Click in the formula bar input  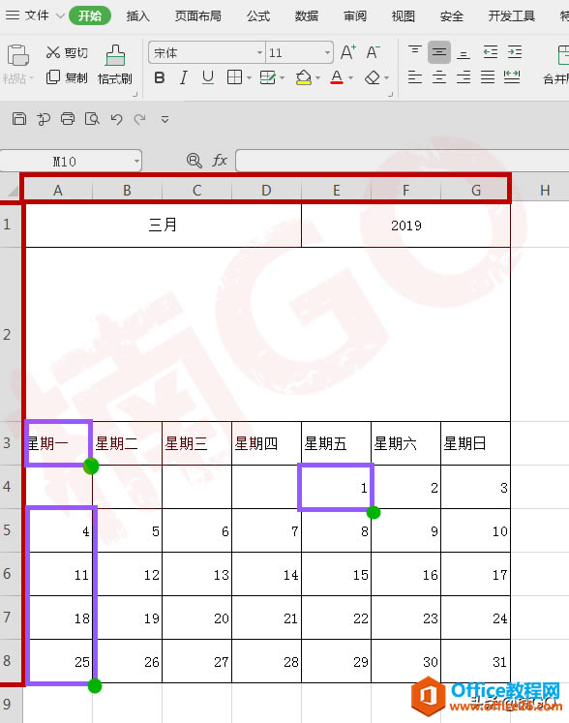(x=403, y=161)
